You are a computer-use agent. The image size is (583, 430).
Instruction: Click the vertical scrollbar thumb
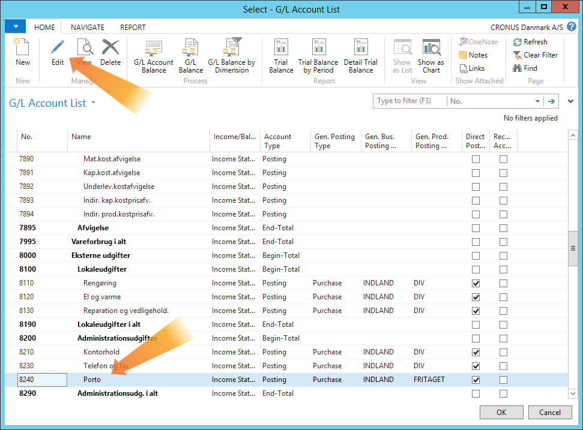pos(573,248)
